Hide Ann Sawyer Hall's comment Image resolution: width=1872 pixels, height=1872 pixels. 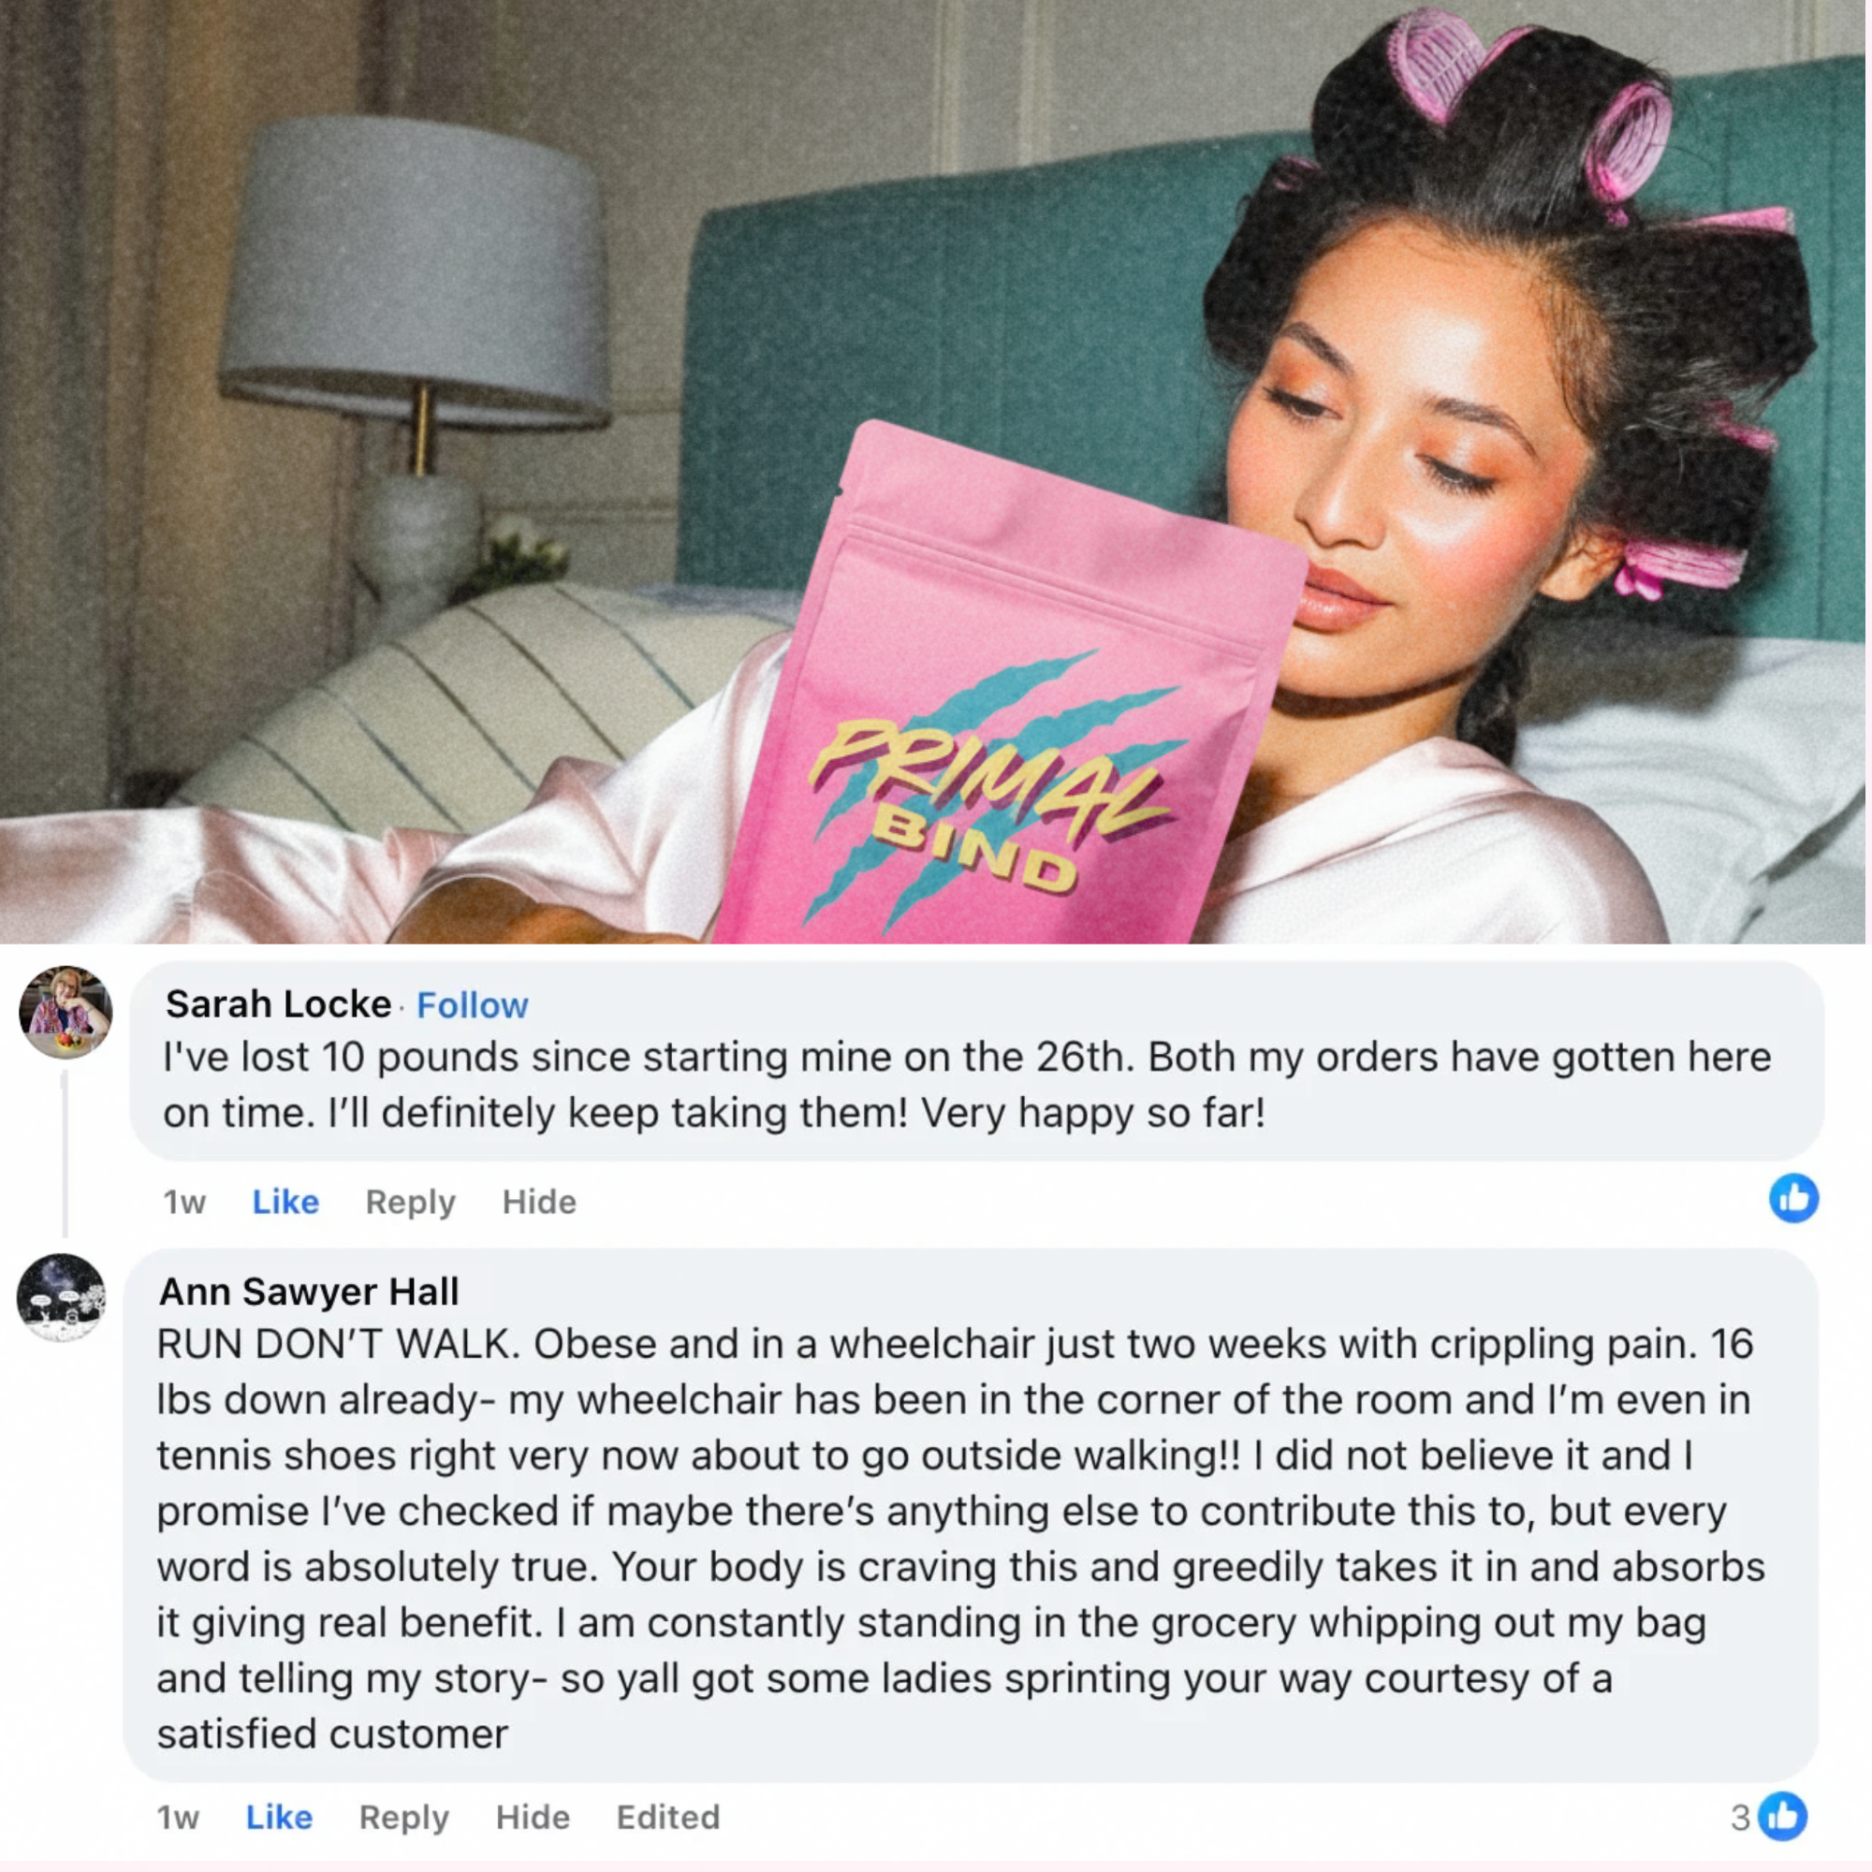coord(533,1817)
